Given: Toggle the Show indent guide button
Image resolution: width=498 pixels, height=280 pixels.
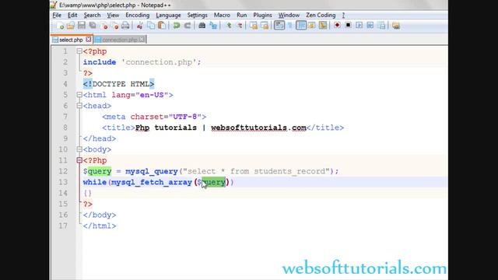Looking at the screenshot, I should 301,26.
